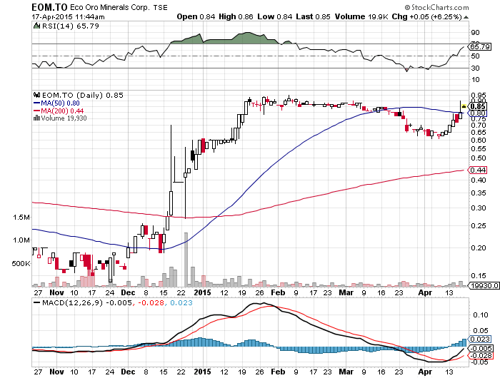Click the Chg +0.05 (+6.25%) value
Image resolution: width=500 pixels, height=378 pixels.
coord(426,17)
